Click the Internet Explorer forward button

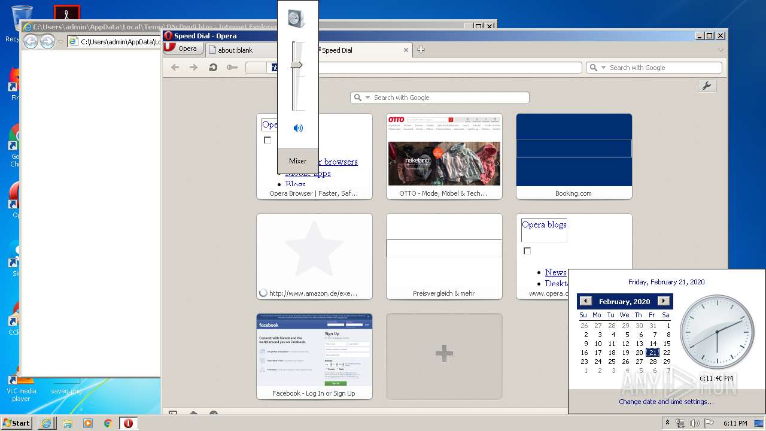(47, 41)
